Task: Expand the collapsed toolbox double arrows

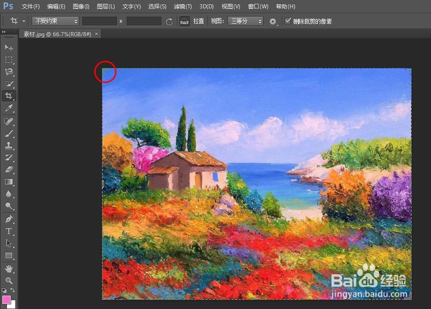Action: point(4,32)
